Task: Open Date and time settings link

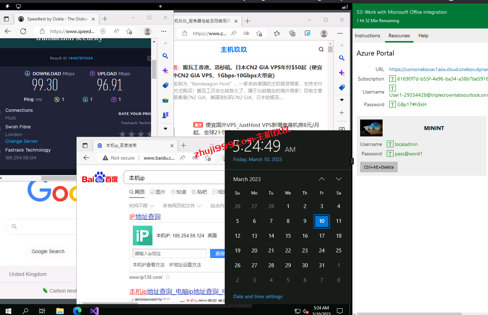Action: 258,296
